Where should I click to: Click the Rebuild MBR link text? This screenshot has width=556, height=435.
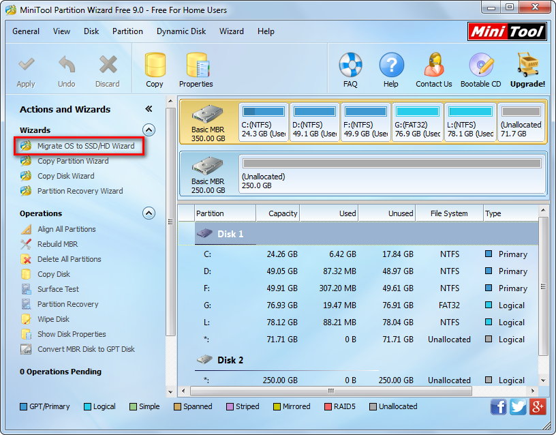coord(58,244)
